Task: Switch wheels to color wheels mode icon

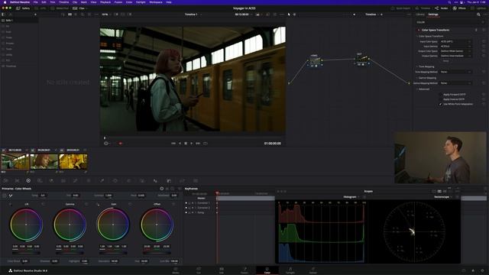Action: 161,189
